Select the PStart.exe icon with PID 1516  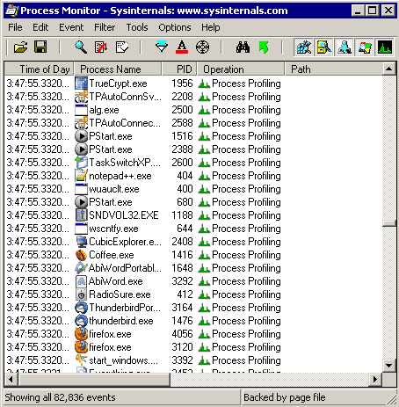pyautogui.click(x=81, y=136)
